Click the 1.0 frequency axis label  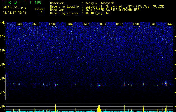pyautogui.click(x=2, y=50)
